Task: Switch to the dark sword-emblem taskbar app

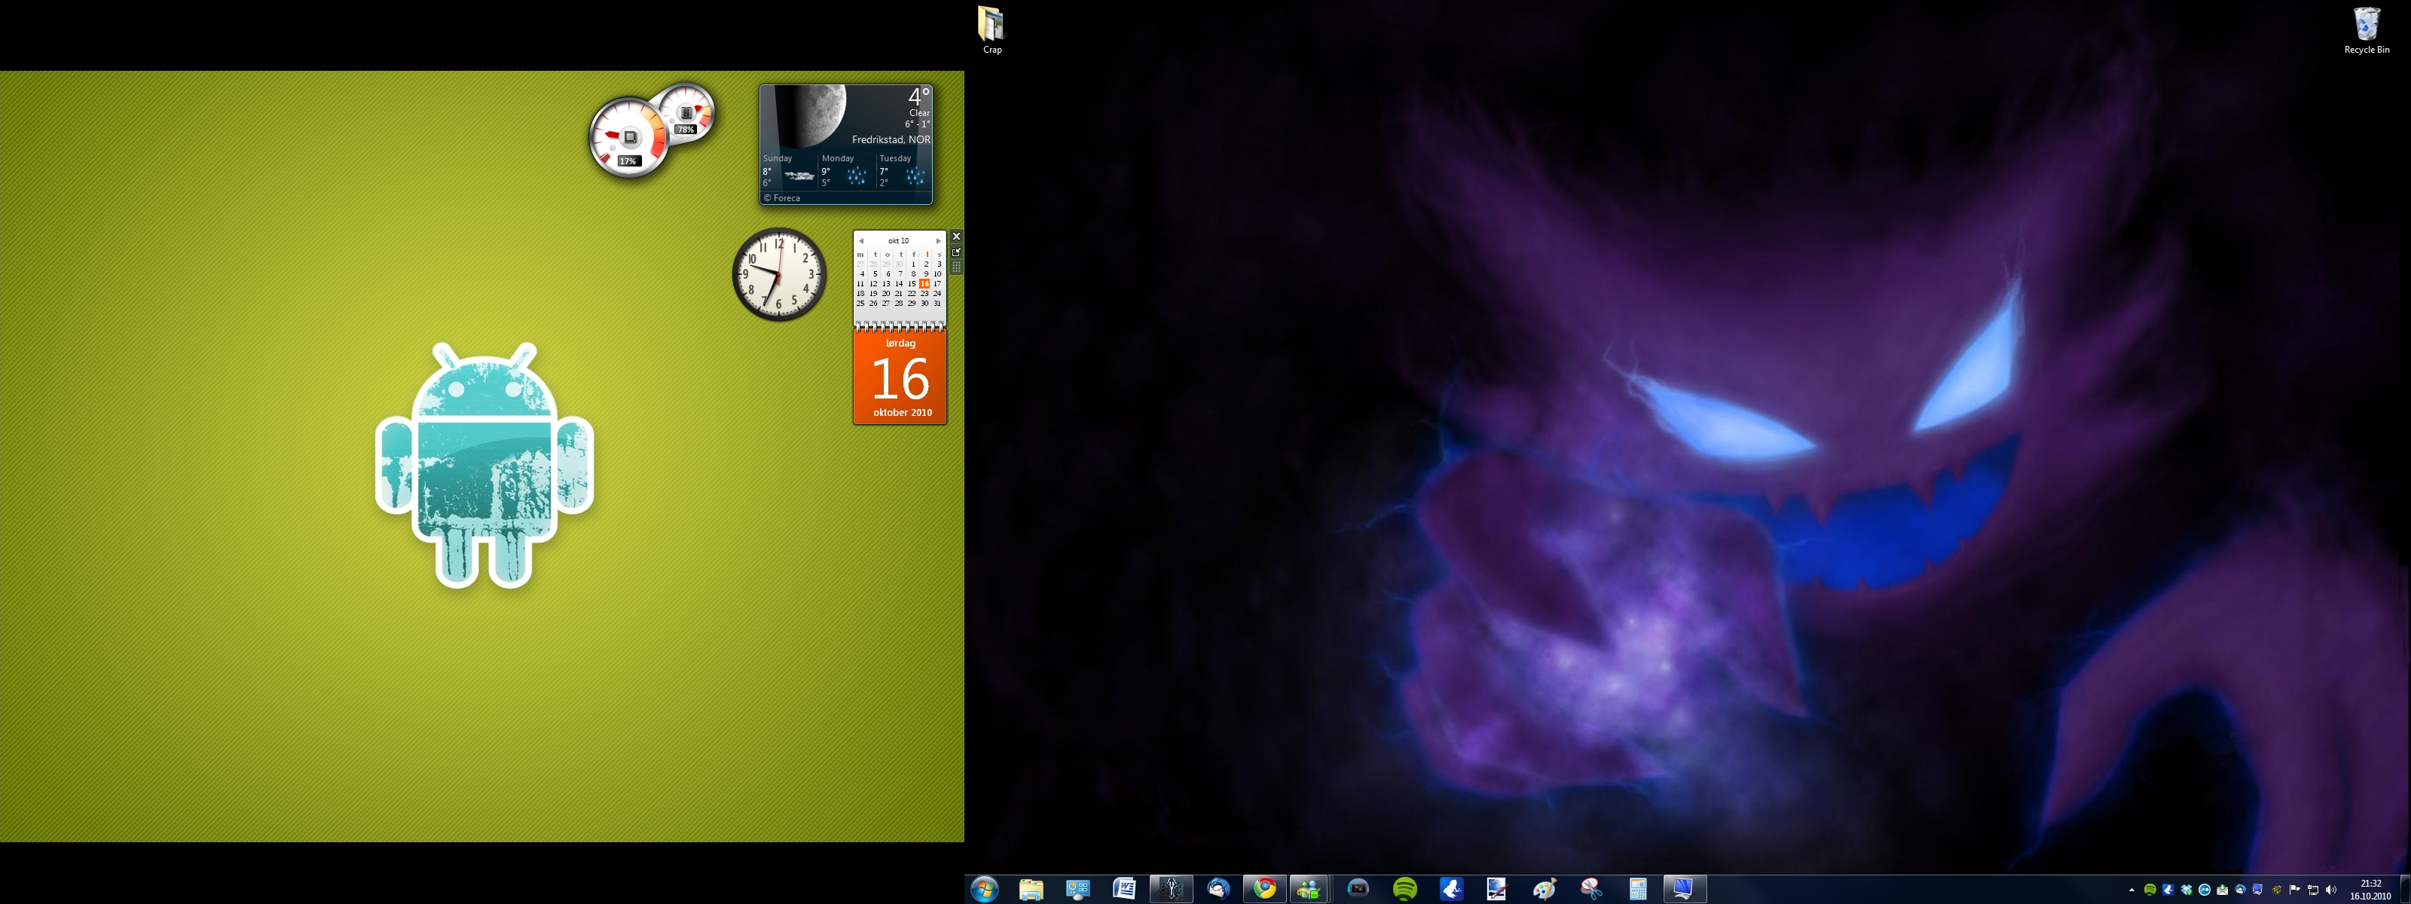Action: (1171, 889)
